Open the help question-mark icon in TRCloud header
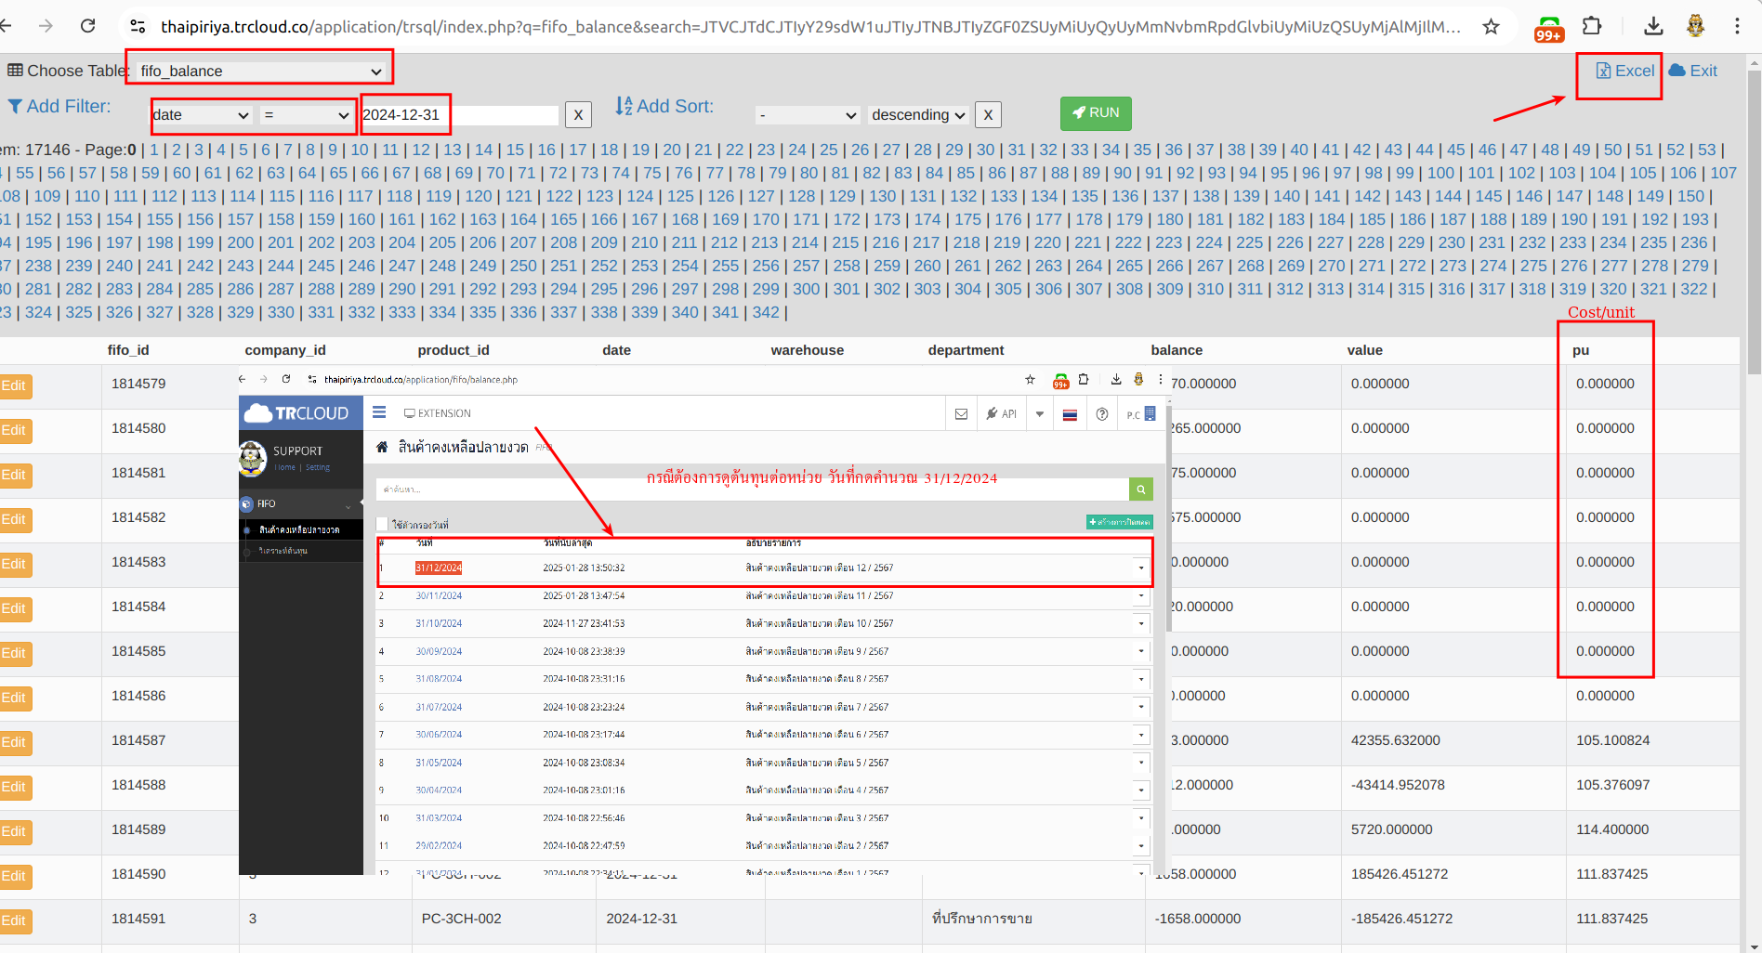This screenshot has width=1762, height=953. tap(1101, 414)
